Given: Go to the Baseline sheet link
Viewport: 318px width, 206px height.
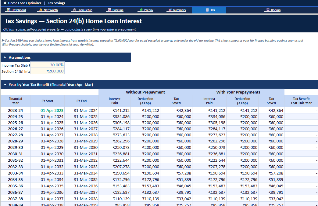Looking at the screenshot, I should (118, 10).
